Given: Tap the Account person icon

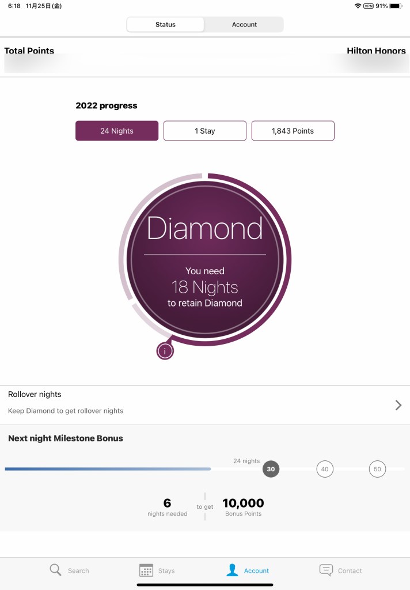Looking at the screenshot, I should (232, 570).
